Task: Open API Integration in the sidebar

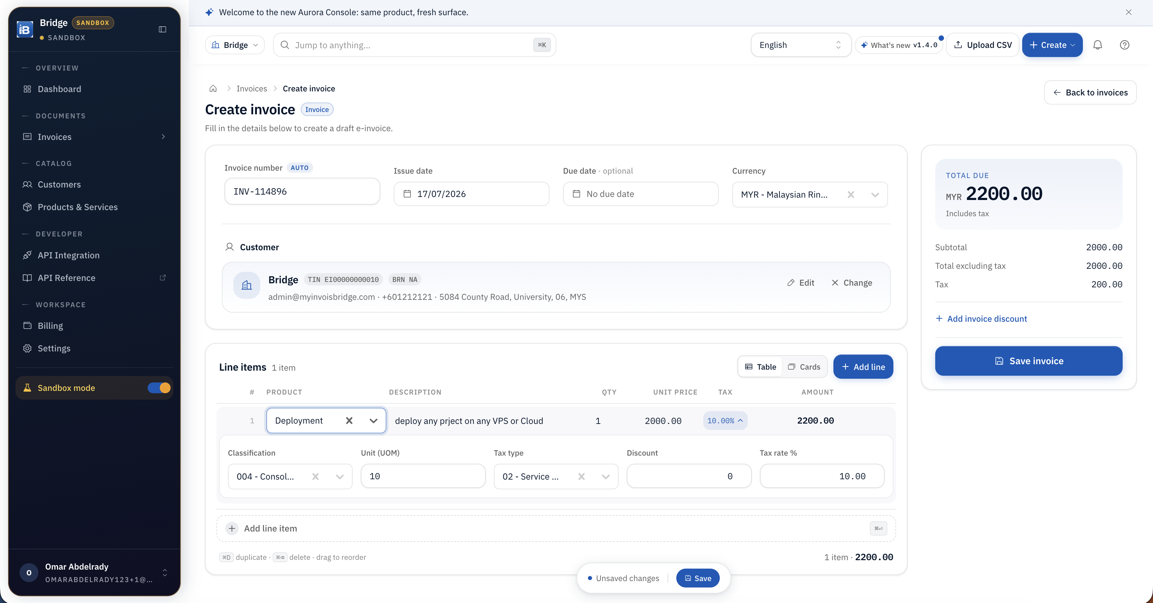Action: [94, 255]
